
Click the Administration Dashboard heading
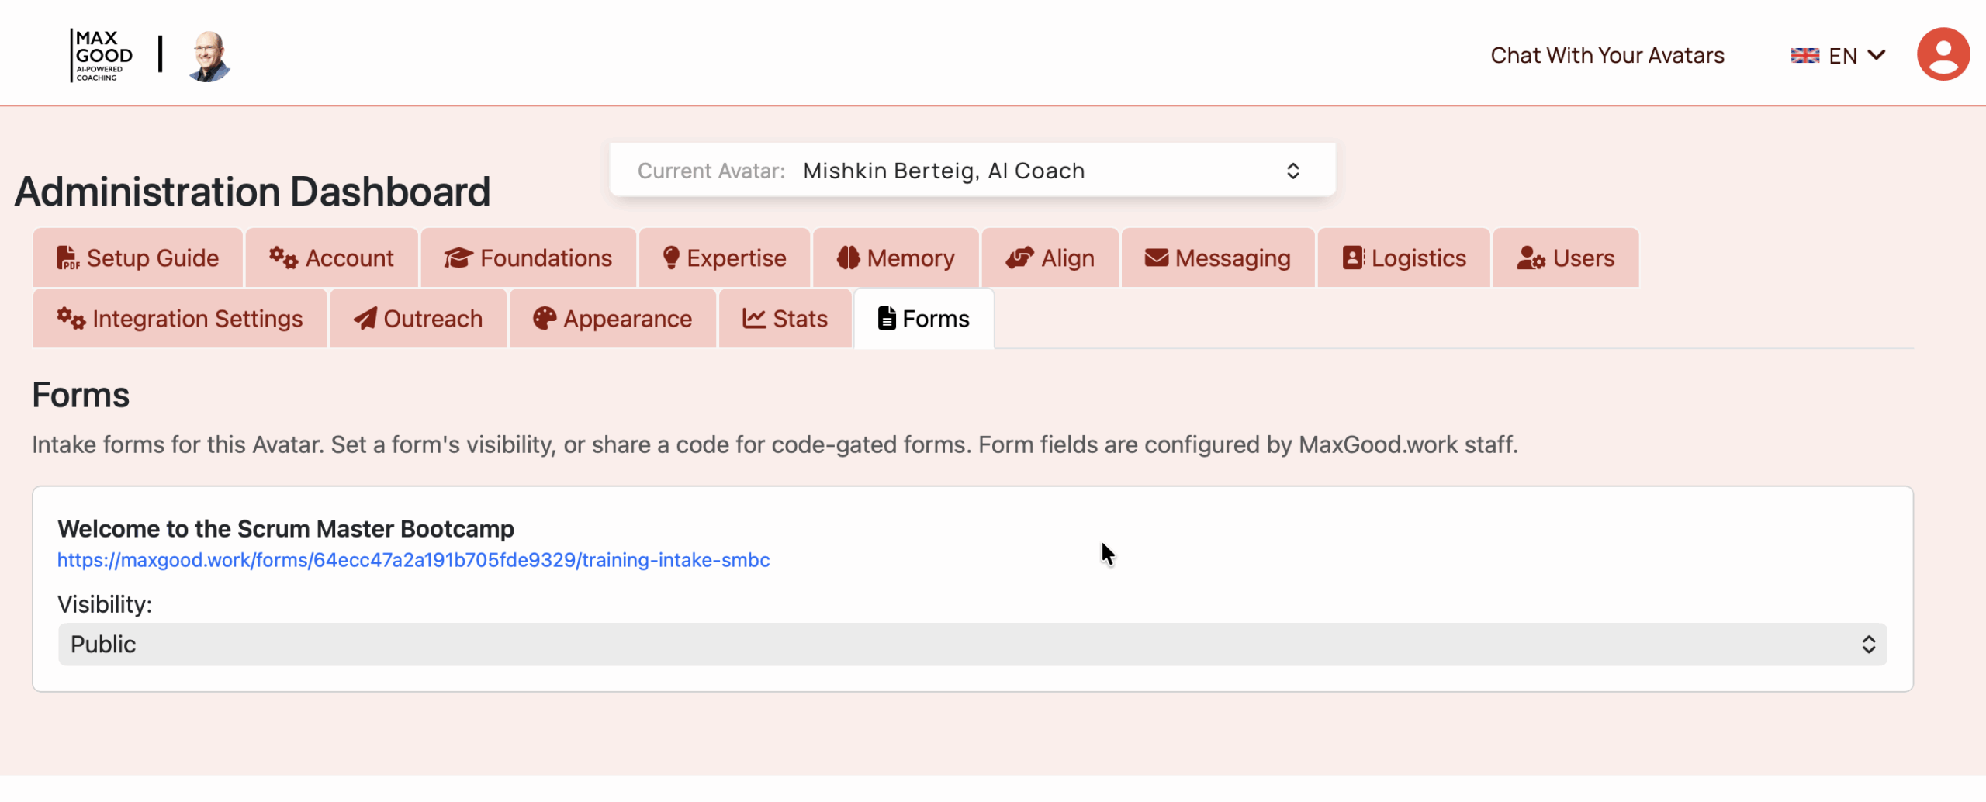point(253,192)
